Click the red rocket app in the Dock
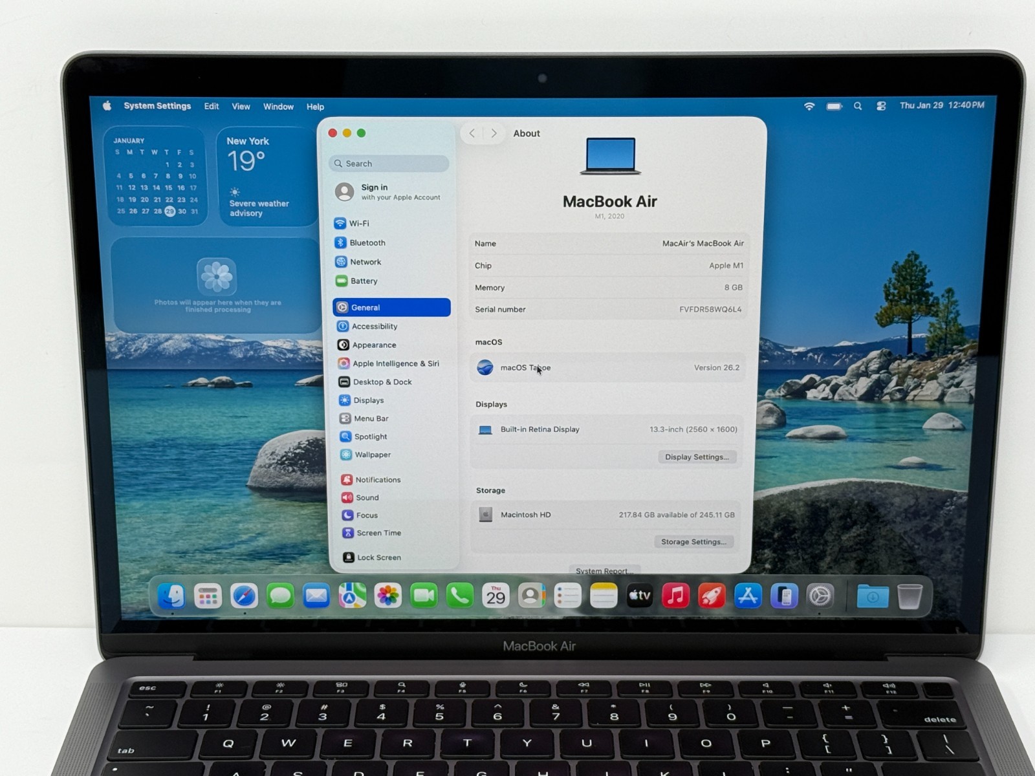 (x=712, y=596)
